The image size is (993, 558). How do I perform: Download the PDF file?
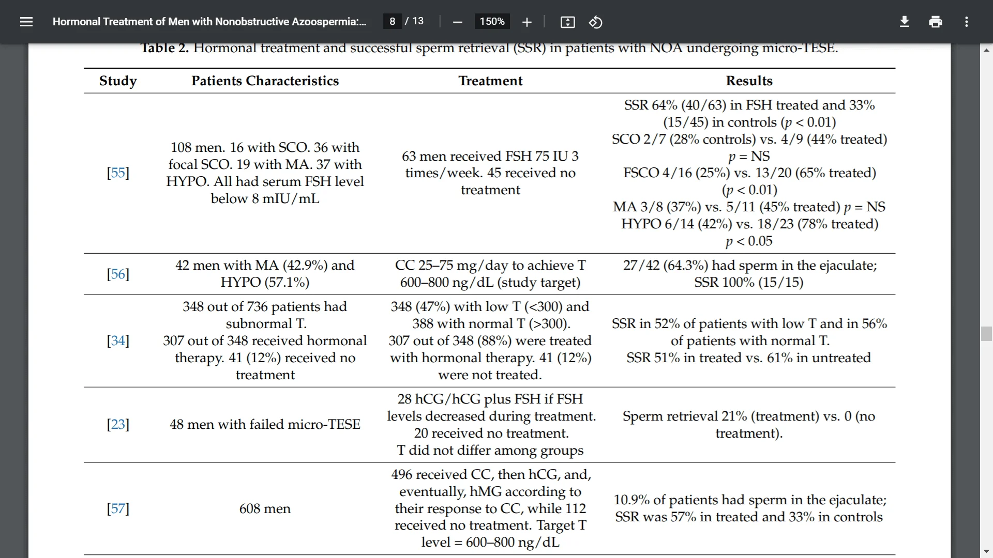[904, 22]
